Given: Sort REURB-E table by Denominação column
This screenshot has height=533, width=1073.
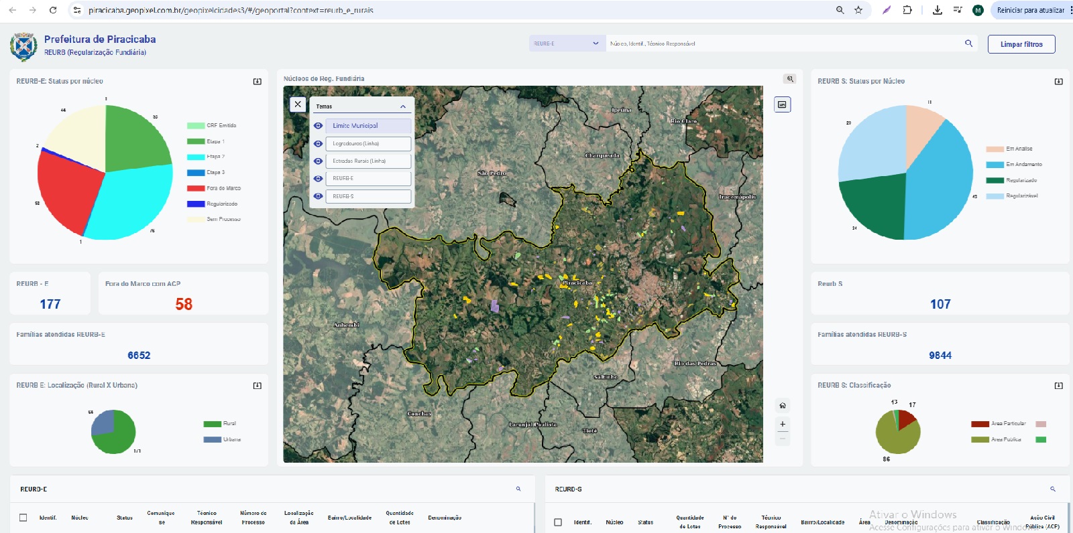Looking at the screenshot, I should coord(445,518).
